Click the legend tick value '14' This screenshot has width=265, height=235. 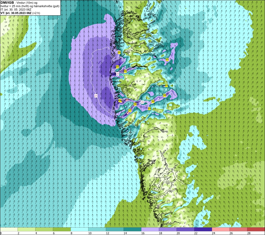click(x=125, y=233)
